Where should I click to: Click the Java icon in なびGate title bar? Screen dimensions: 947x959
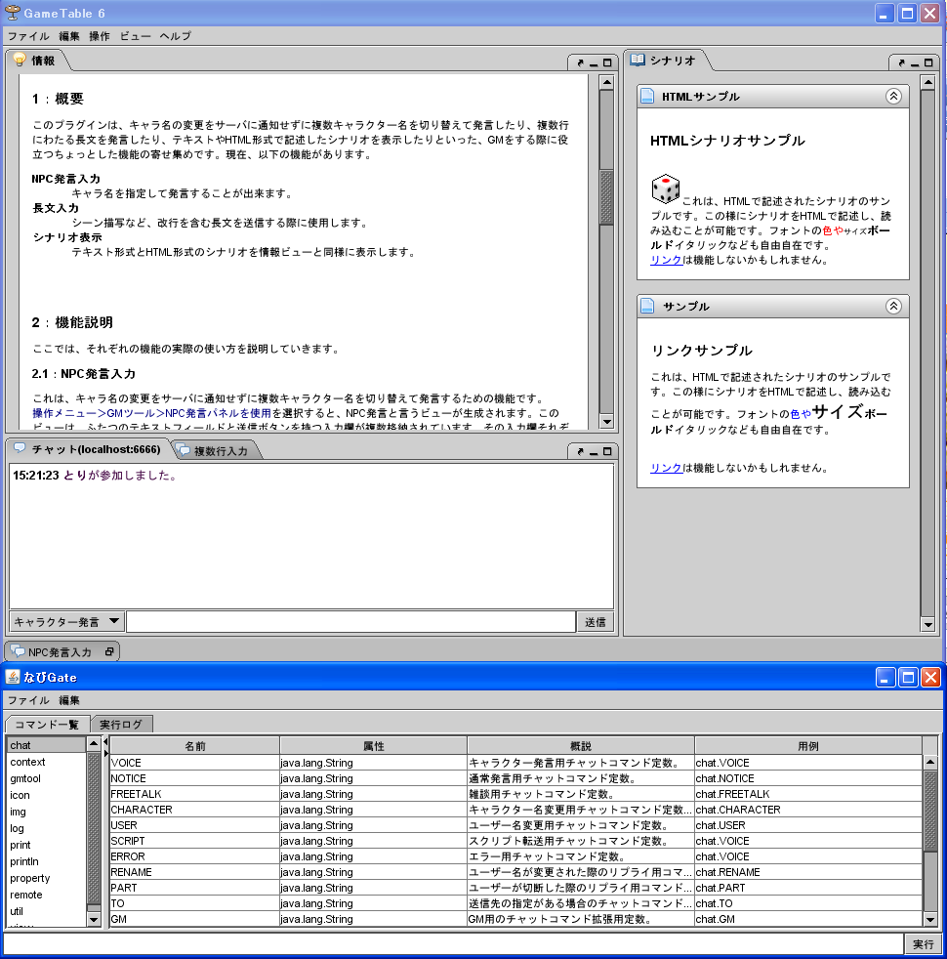[13, 677]
